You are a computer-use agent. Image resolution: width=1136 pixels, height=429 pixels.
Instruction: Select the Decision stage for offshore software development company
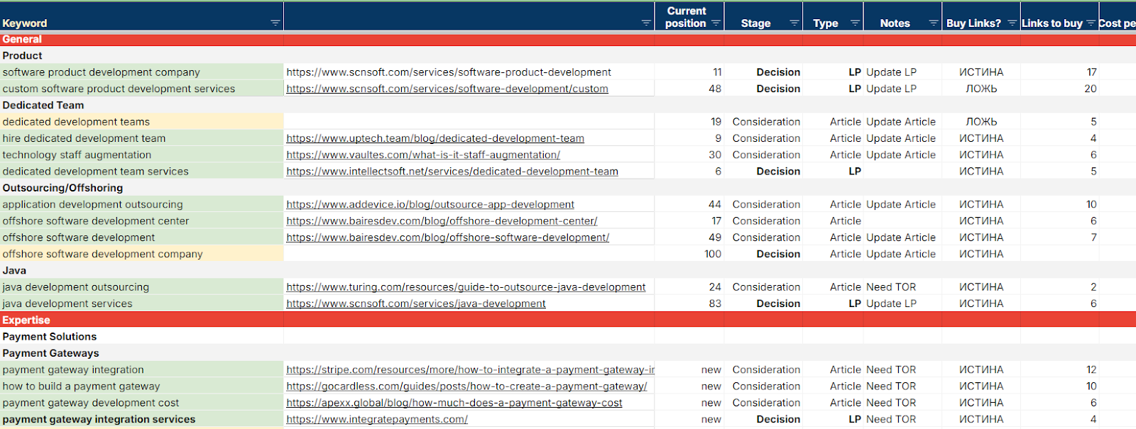click(x=778, y=254)
